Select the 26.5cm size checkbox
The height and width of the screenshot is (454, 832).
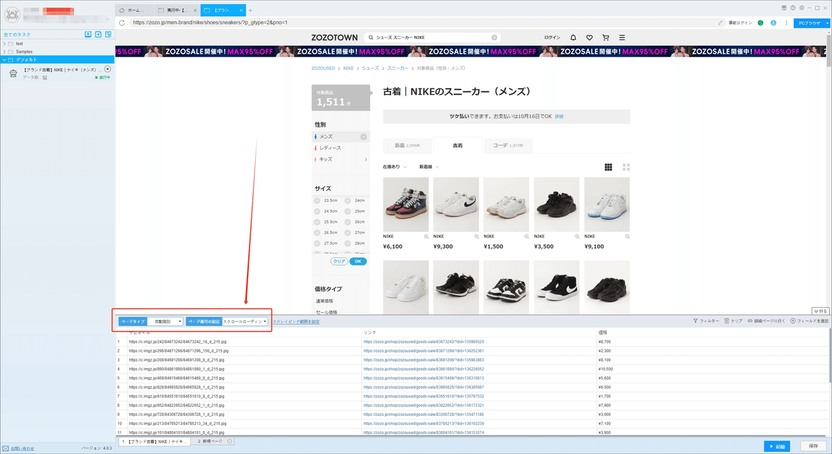tap(318, 233)
